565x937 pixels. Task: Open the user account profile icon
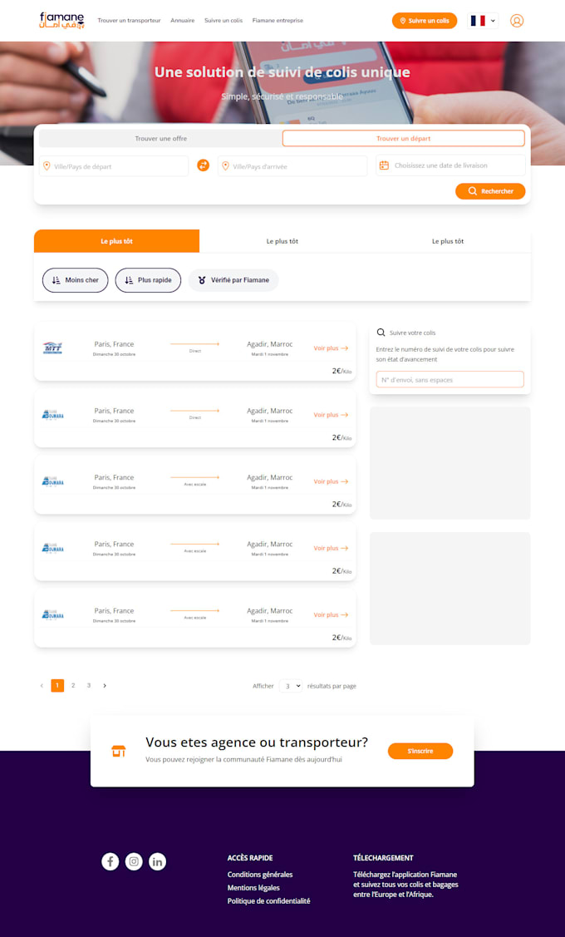tap(517, 20)
